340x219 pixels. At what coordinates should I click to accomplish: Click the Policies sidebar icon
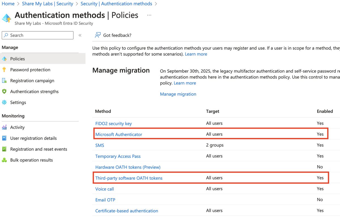tap(4, 59)
